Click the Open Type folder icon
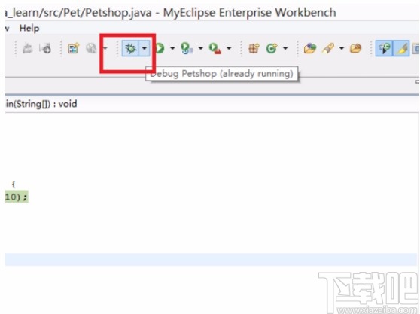 pos(310,48)
